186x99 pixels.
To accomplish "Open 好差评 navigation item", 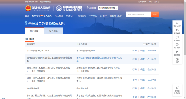I will [x=103, y=16].
